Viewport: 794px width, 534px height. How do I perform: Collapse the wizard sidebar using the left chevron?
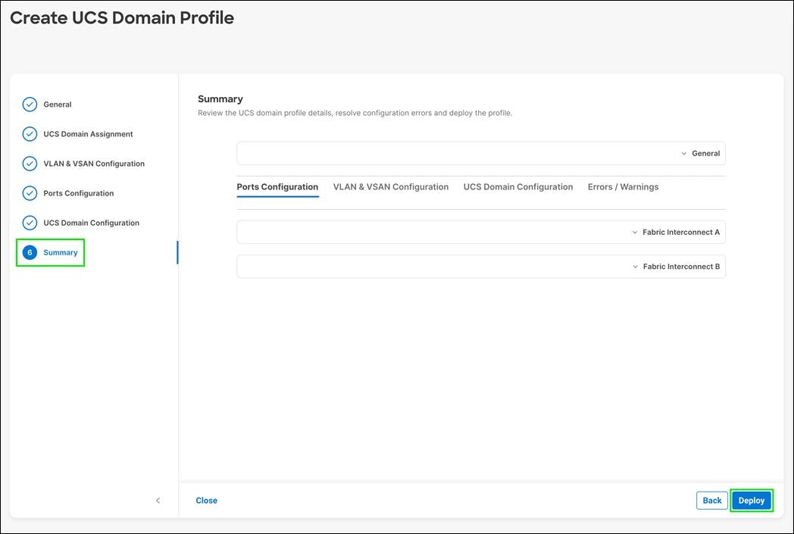(158, 500)
